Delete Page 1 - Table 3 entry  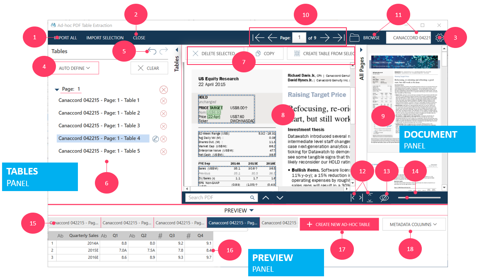coord(164,126)
